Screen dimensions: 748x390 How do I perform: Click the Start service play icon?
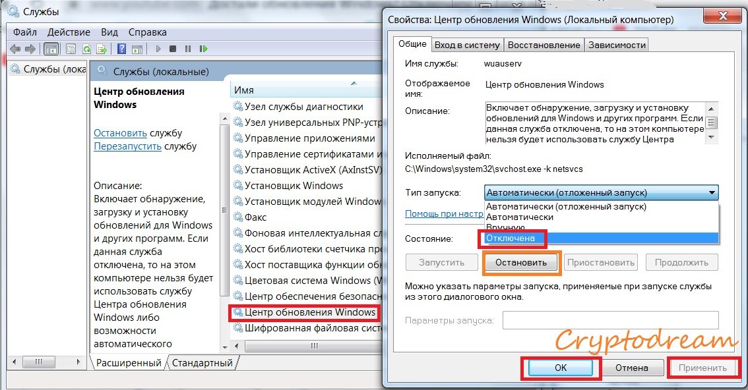tap(158, 49)
